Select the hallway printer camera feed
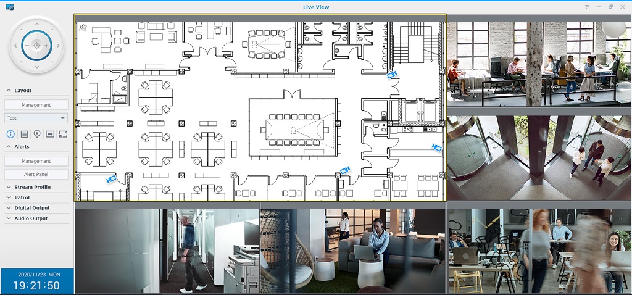The width and height of the screenshot is (632, 295). (x=167, y=248)
